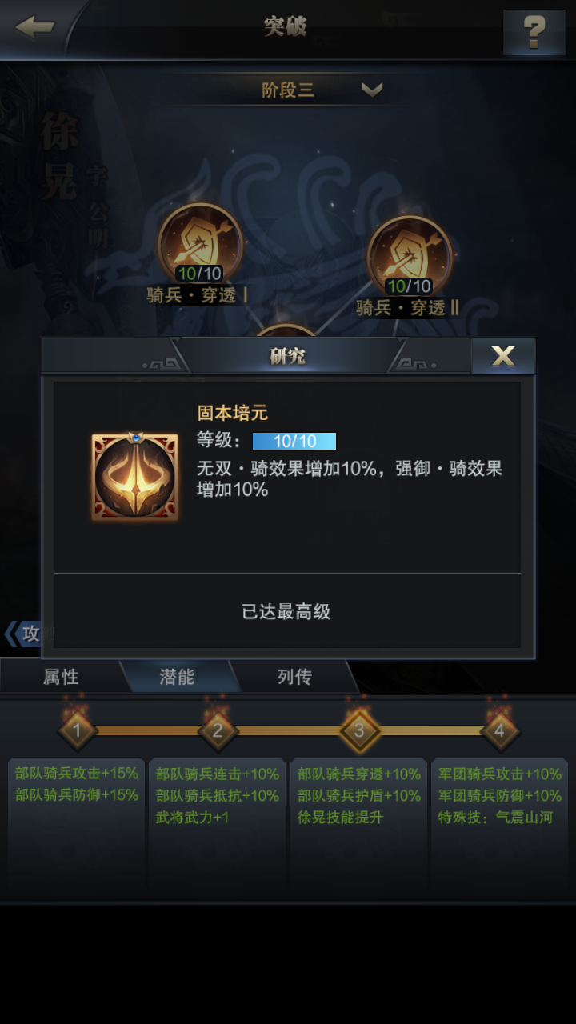This screenshot has height=1024, width=576.
Task: Tap the back arrow icon
Action: pos(34,26)
